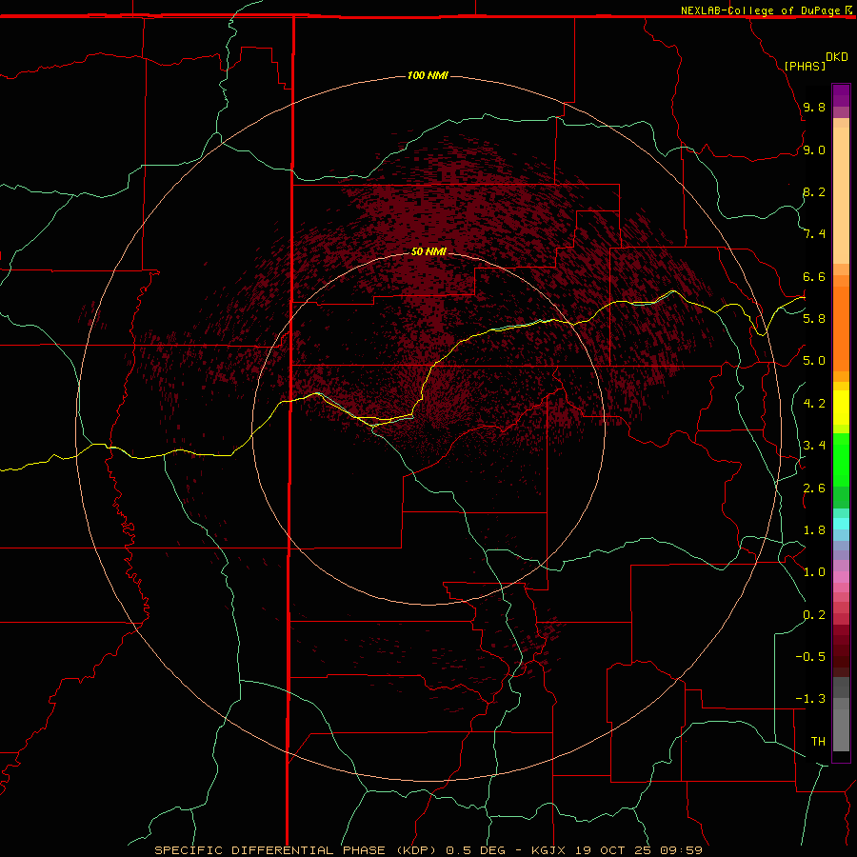Viewport: 857px width, 857px height.
Task: Click the 2.6 scale value
Action: click(x=814, y=488)
